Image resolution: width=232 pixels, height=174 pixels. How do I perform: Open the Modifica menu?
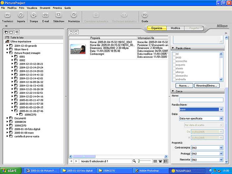tap(12, 8)
